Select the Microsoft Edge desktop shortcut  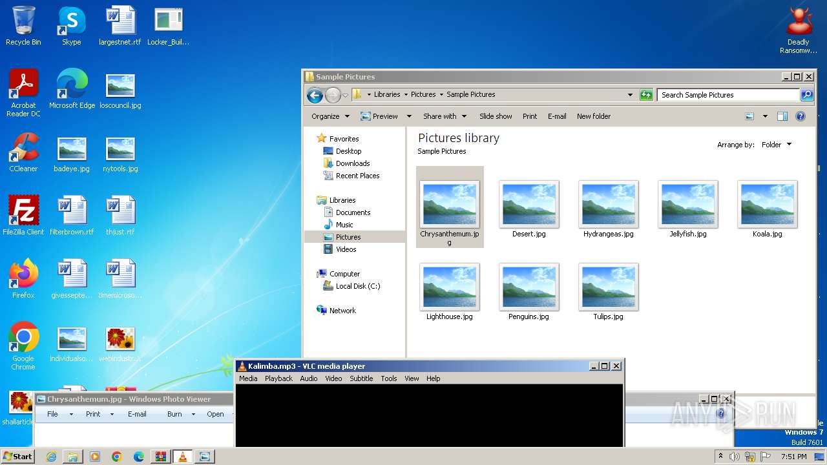click(72, 89)
